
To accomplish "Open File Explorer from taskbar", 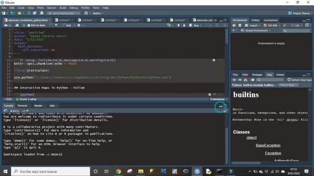I will [141, 172].
